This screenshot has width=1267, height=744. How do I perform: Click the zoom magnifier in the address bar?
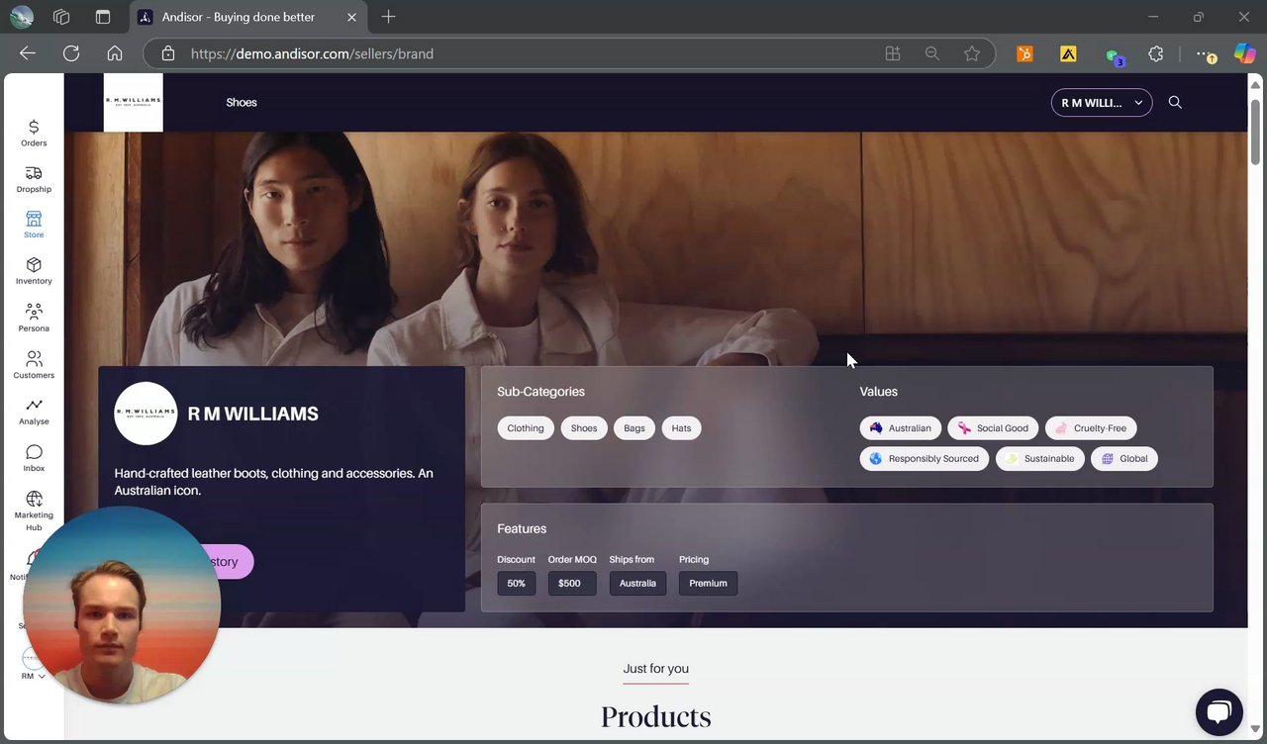pyautogui.click(x=932, y=53)
